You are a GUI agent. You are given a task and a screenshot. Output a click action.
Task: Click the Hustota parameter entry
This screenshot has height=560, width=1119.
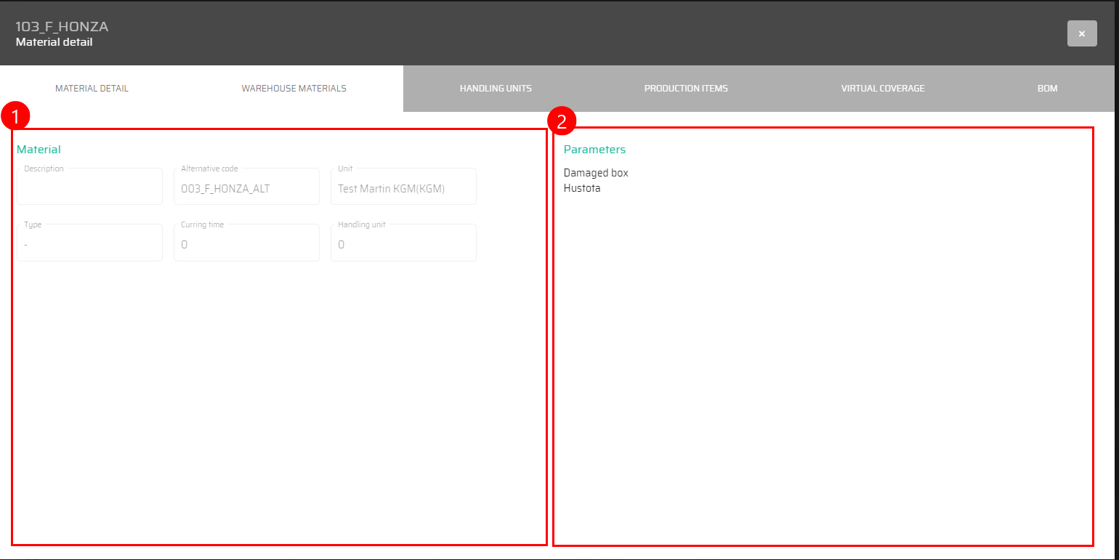[582, 188]
